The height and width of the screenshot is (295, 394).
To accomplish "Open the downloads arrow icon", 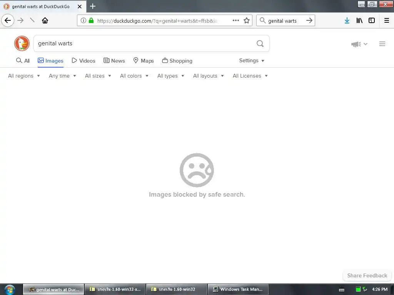I will (347, 21).
